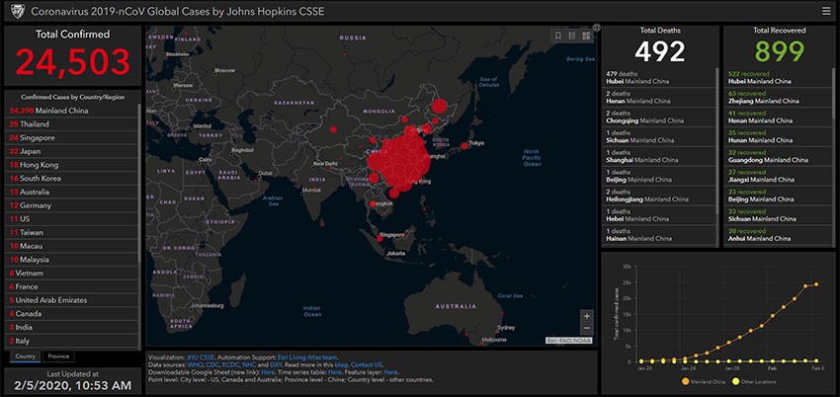Select the '6 France' row
Image resolution: width=840 pixels, height=397 pixels.
click(72, 286)
